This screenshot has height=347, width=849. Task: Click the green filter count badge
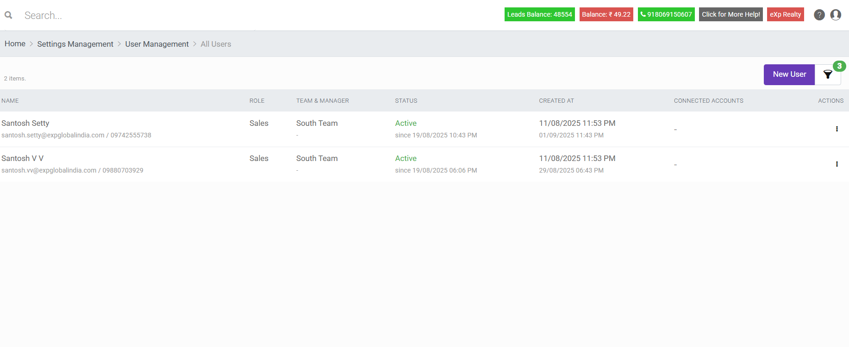[x=839, y=66]
